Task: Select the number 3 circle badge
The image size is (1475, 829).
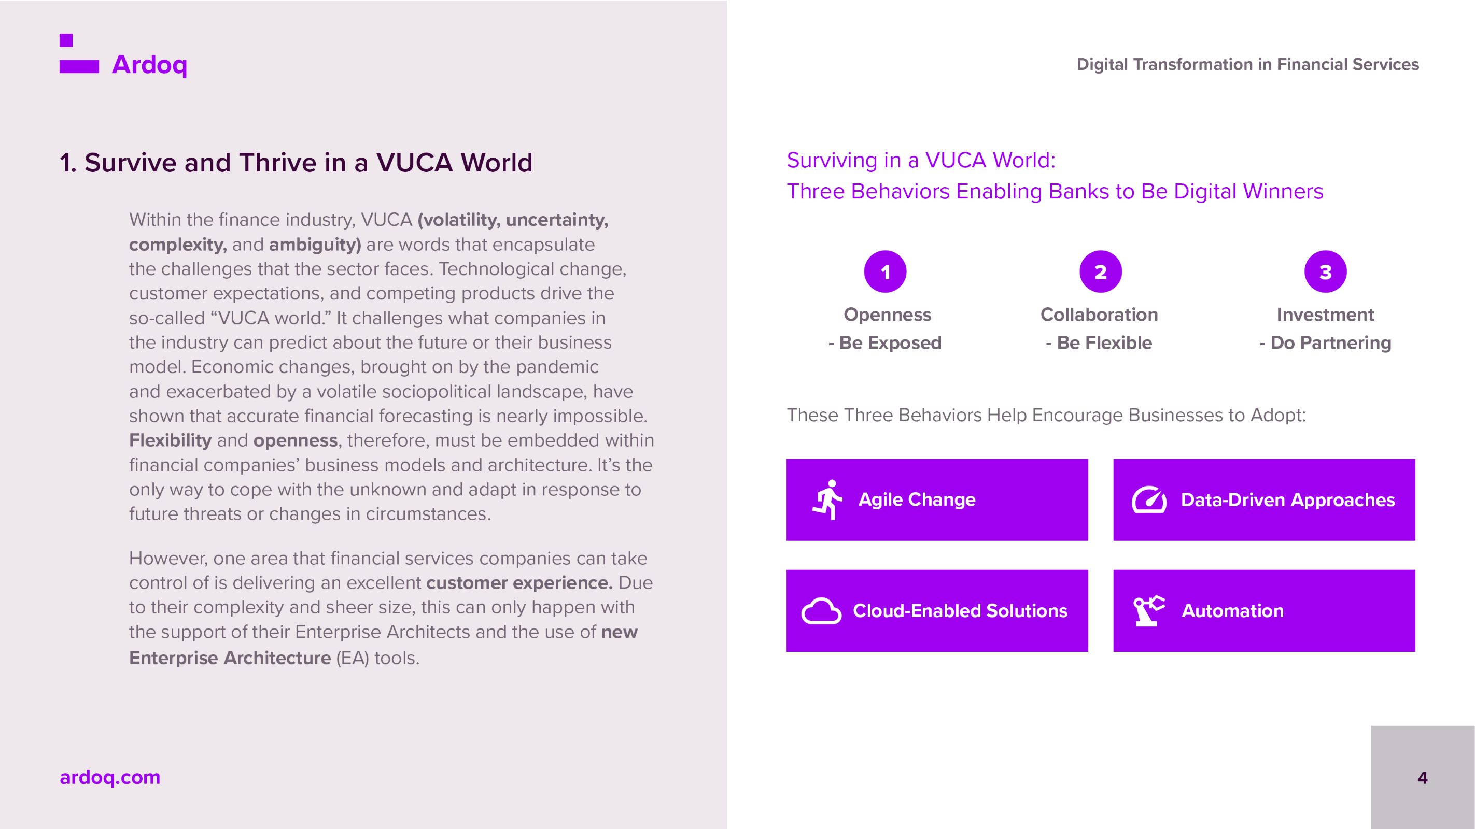Action: [1325, 271]
